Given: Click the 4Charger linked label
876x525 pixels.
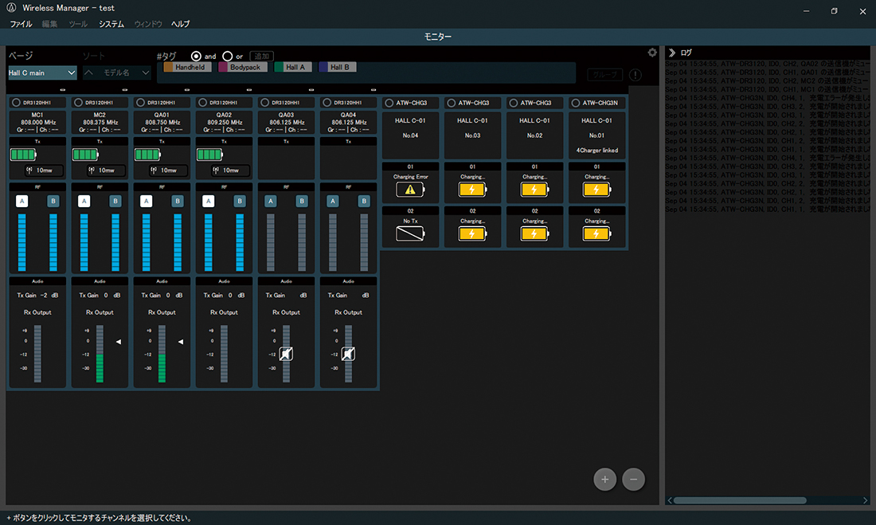Looking at the screenshot, I should [x=596, y=151].
